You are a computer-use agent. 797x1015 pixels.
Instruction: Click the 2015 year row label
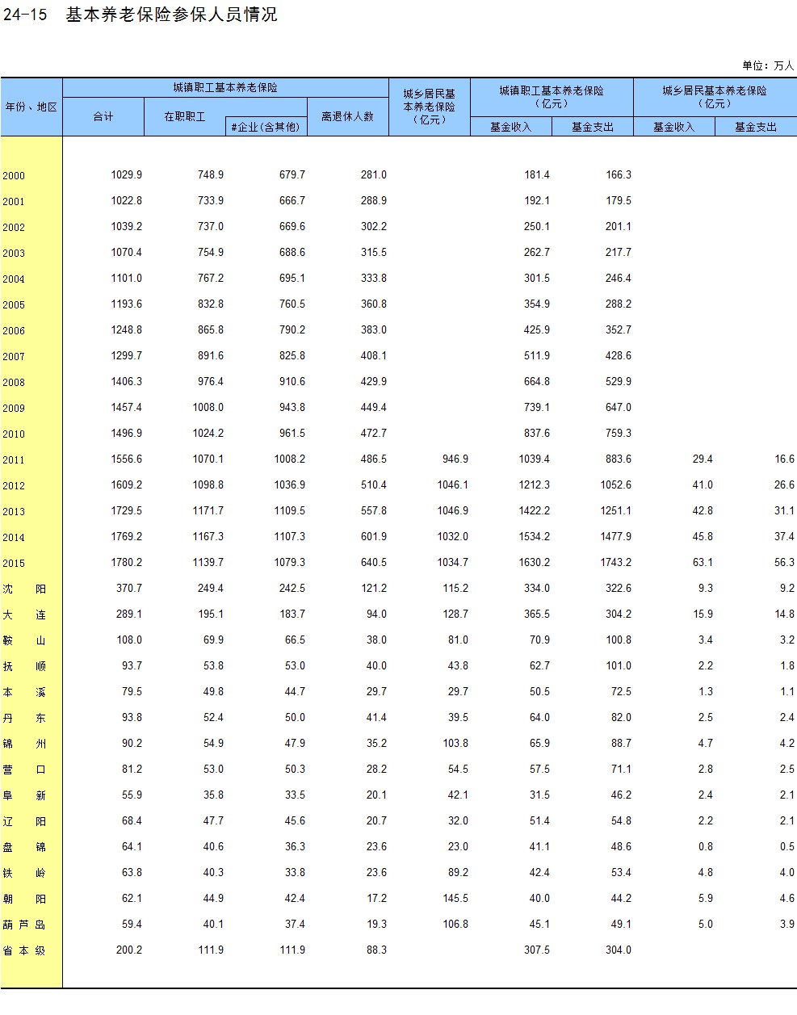(14, 563)
